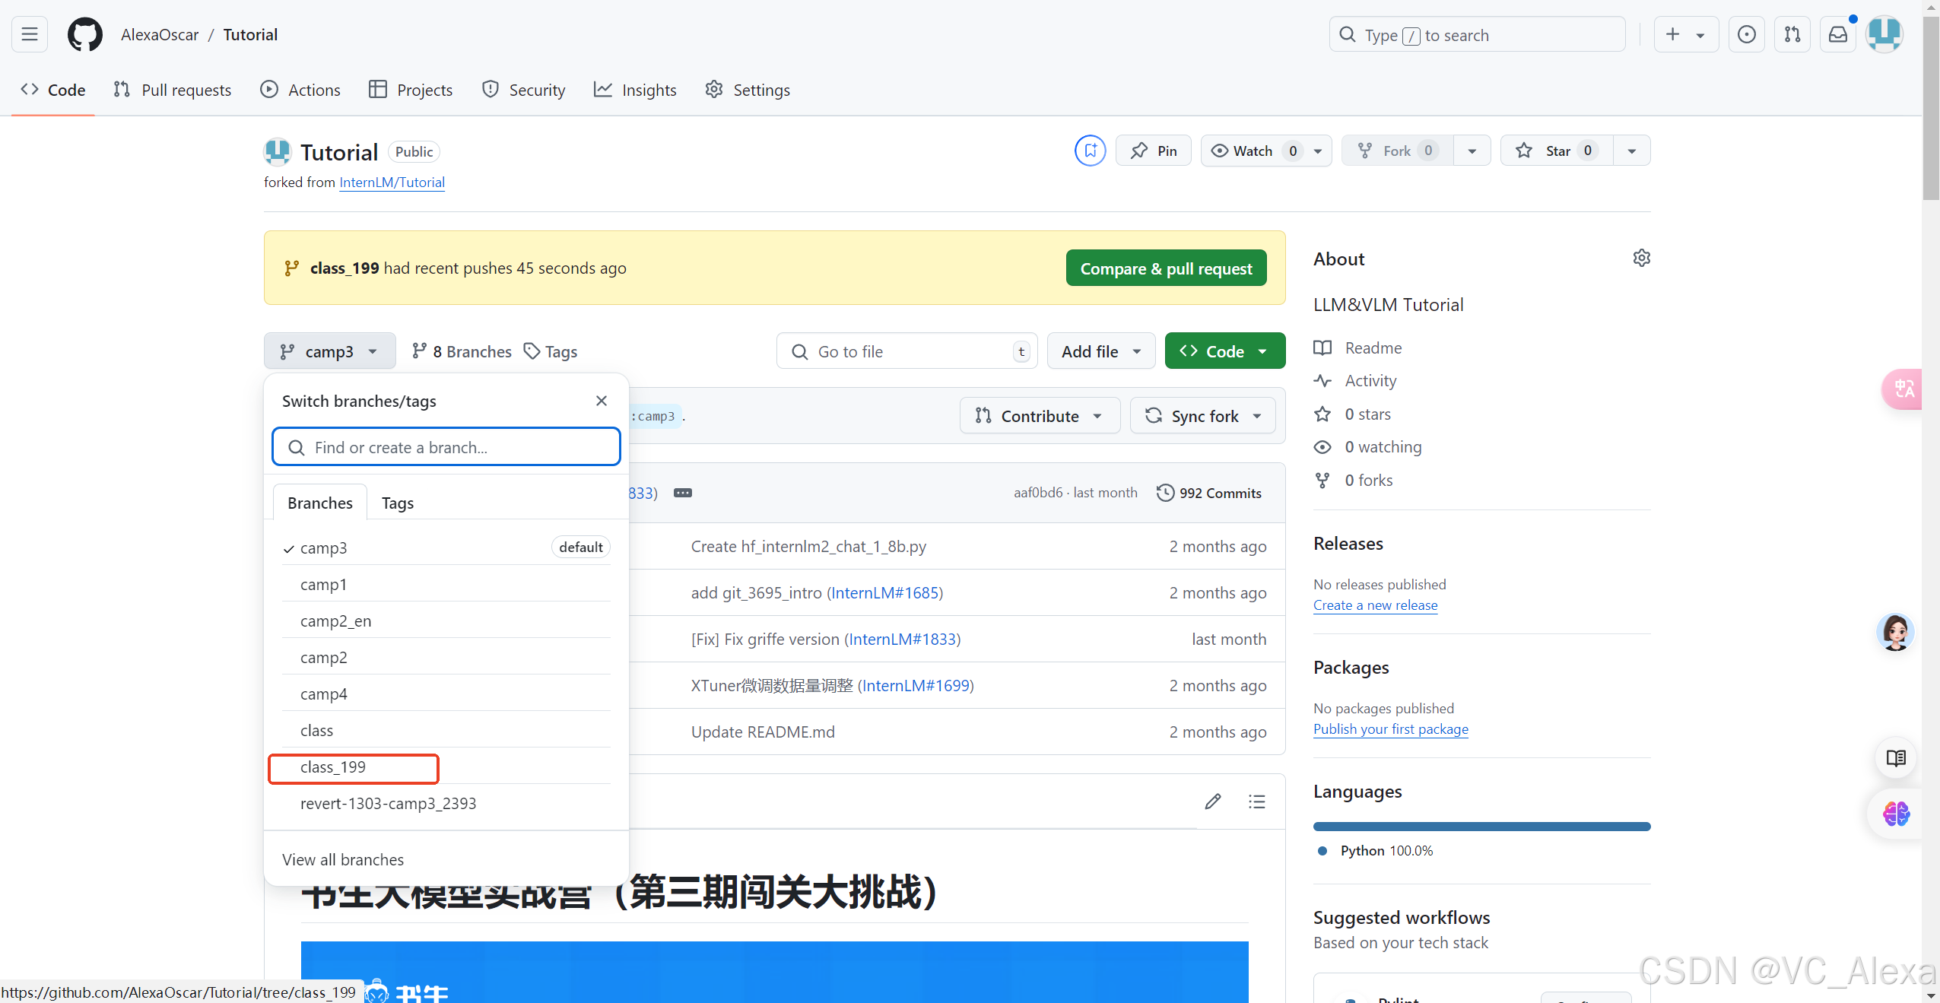Open the AlexaOscar owner link

coord(160,35)
